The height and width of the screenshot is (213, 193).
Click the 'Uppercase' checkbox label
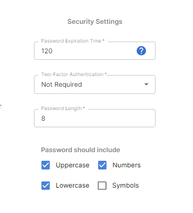(x=72, y=165)
